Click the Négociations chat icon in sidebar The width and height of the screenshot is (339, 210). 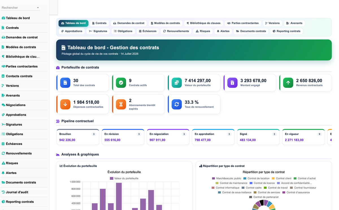[3, 105]
